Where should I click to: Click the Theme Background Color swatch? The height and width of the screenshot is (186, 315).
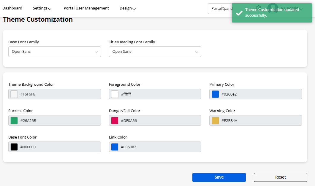14,94
